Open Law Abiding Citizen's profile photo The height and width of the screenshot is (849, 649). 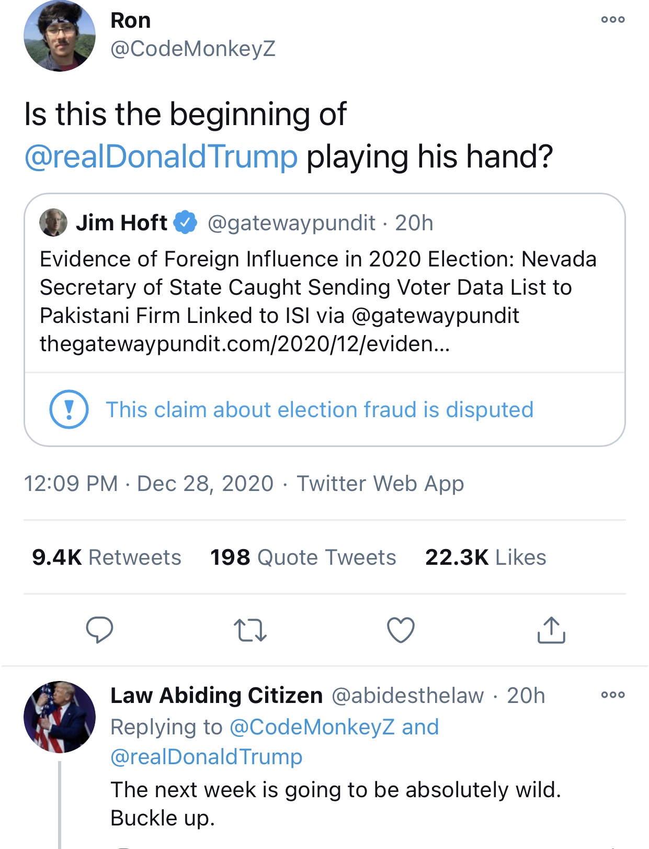click(x=60, y=717)
